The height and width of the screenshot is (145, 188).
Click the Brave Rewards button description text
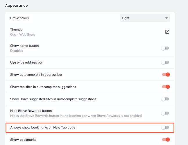pyautogui.click(x=76, y=116)
